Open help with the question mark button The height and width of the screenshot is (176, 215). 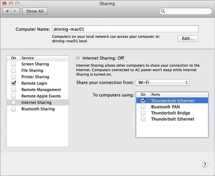click(x=205, y=165)
